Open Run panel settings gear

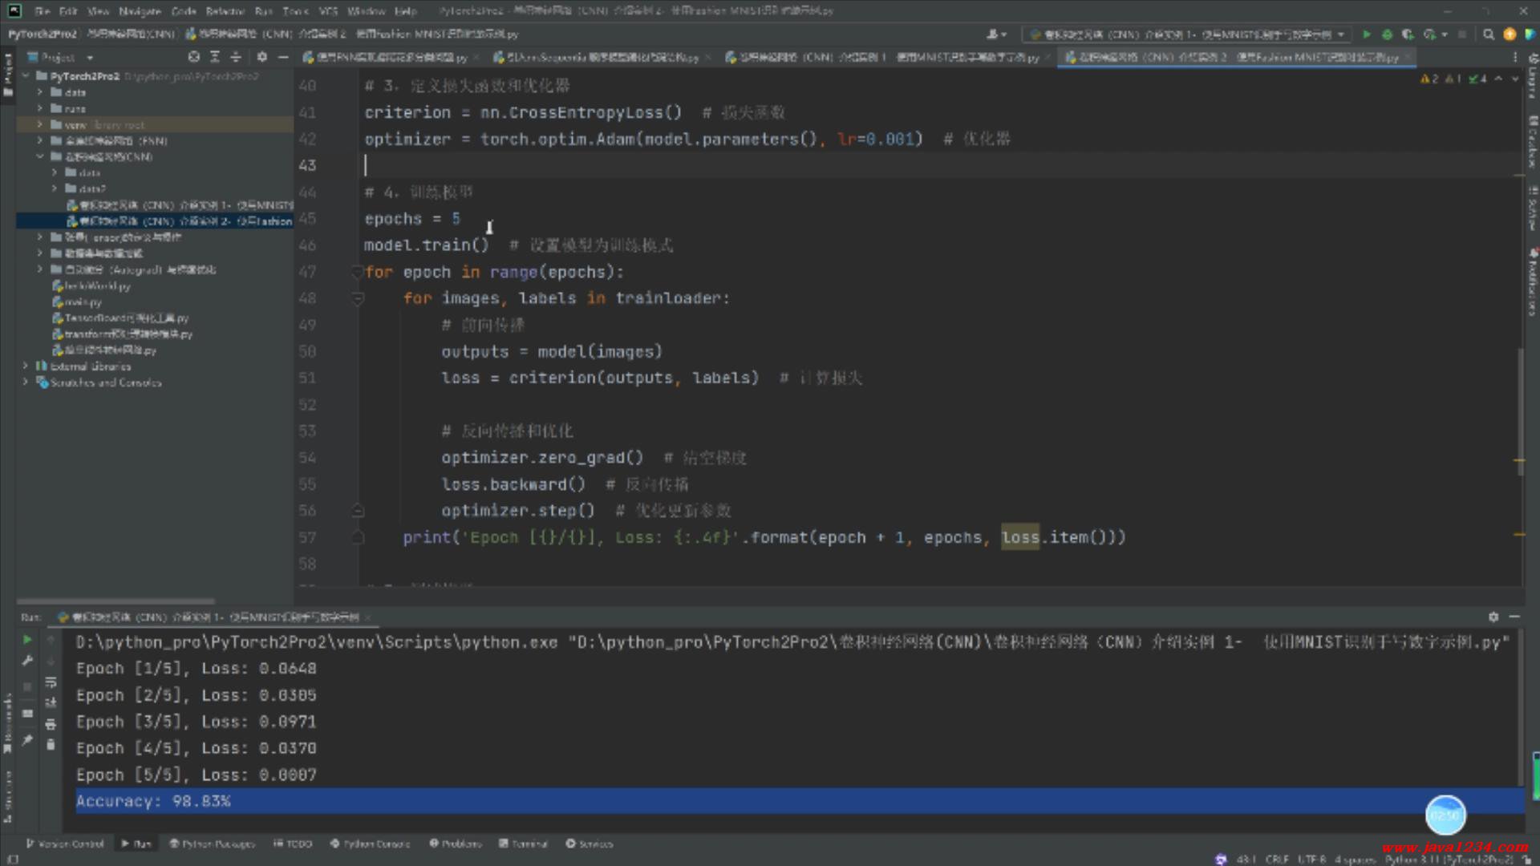pos(1493,617)
